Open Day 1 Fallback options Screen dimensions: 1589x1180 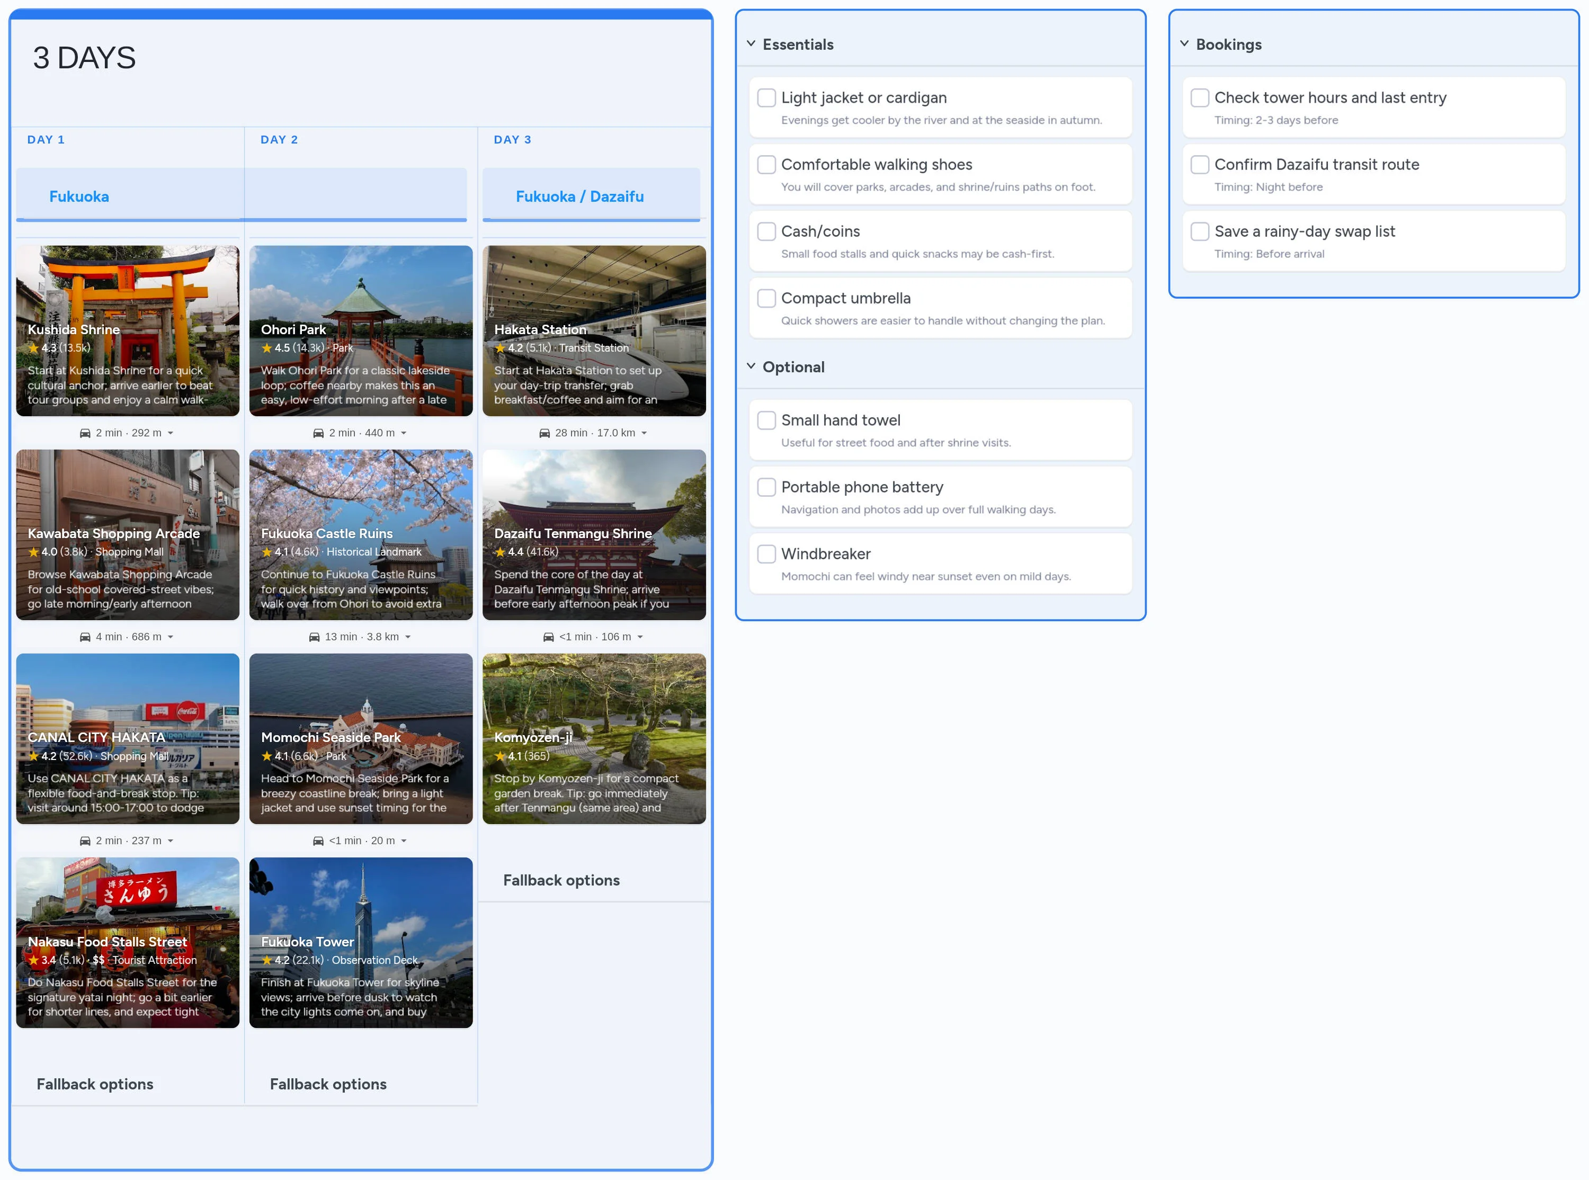(95, 1084)
